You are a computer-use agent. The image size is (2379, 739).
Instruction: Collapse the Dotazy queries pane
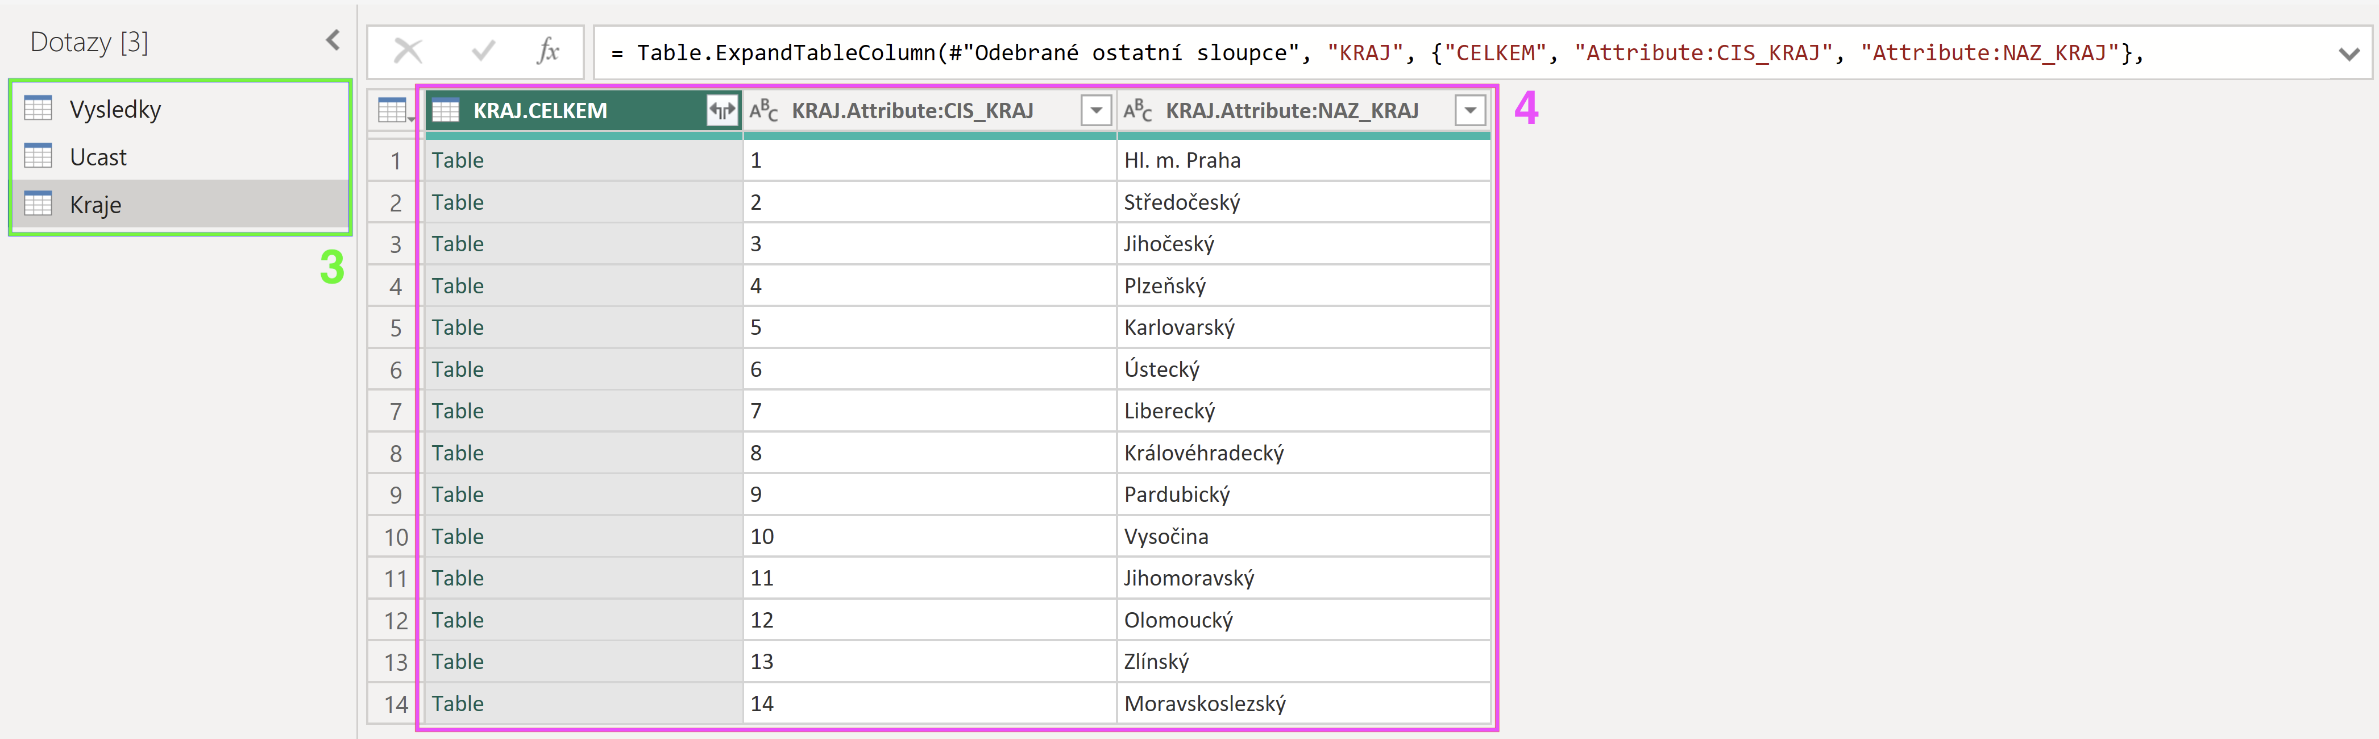333,41
